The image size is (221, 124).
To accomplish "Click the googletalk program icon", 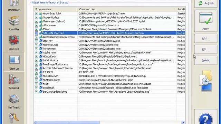I will click(41, 87).
